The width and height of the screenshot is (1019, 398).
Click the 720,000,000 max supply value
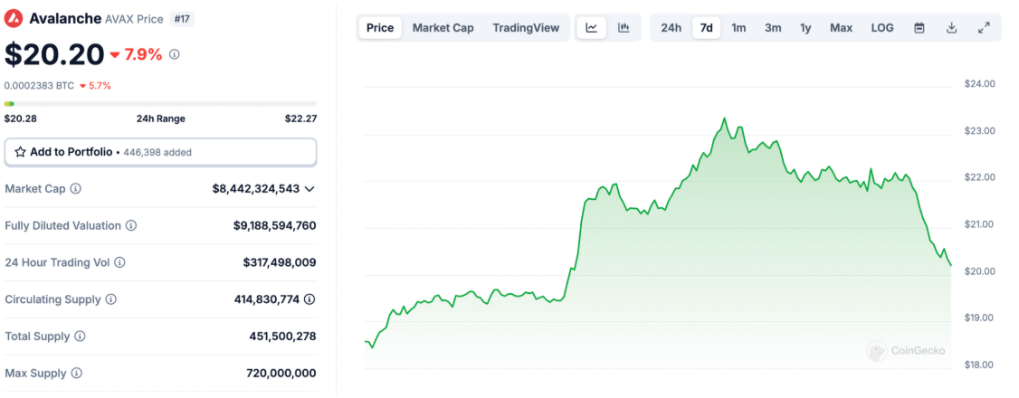pos(281,374)
